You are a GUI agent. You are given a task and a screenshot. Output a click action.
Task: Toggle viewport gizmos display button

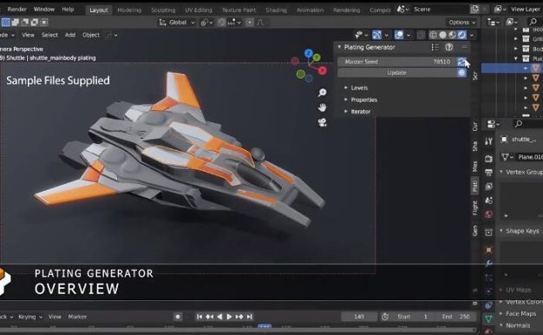coord(376,35)
